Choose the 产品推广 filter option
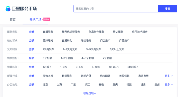The height and width of the screenshot is (97, 178). tap(124, 41)
